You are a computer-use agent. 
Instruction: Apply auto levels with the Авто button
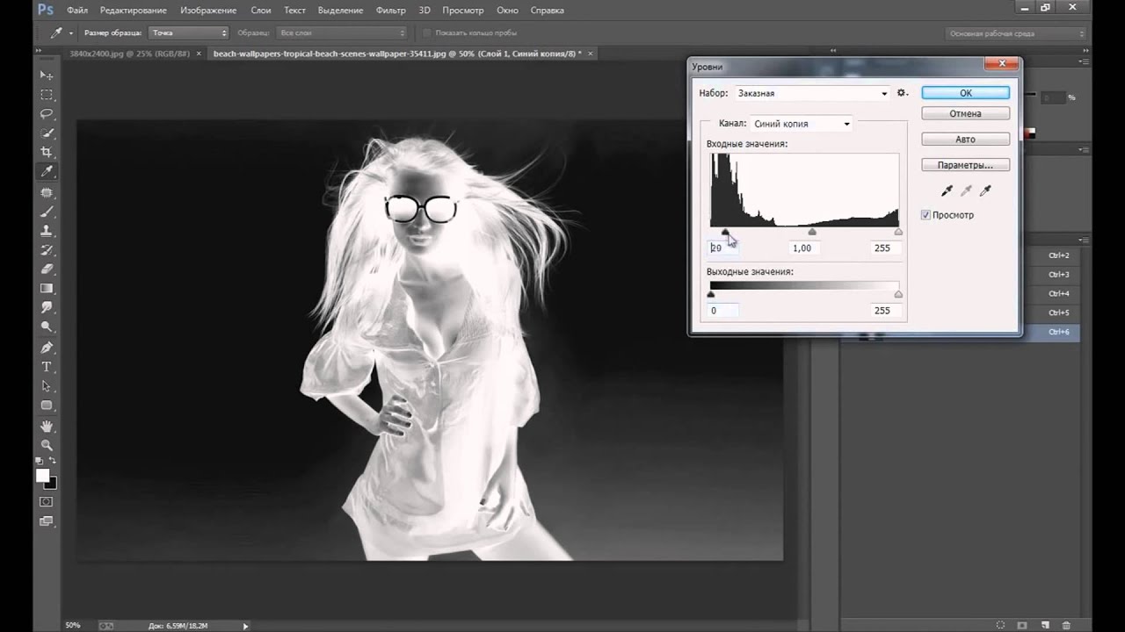coord(965,139)
